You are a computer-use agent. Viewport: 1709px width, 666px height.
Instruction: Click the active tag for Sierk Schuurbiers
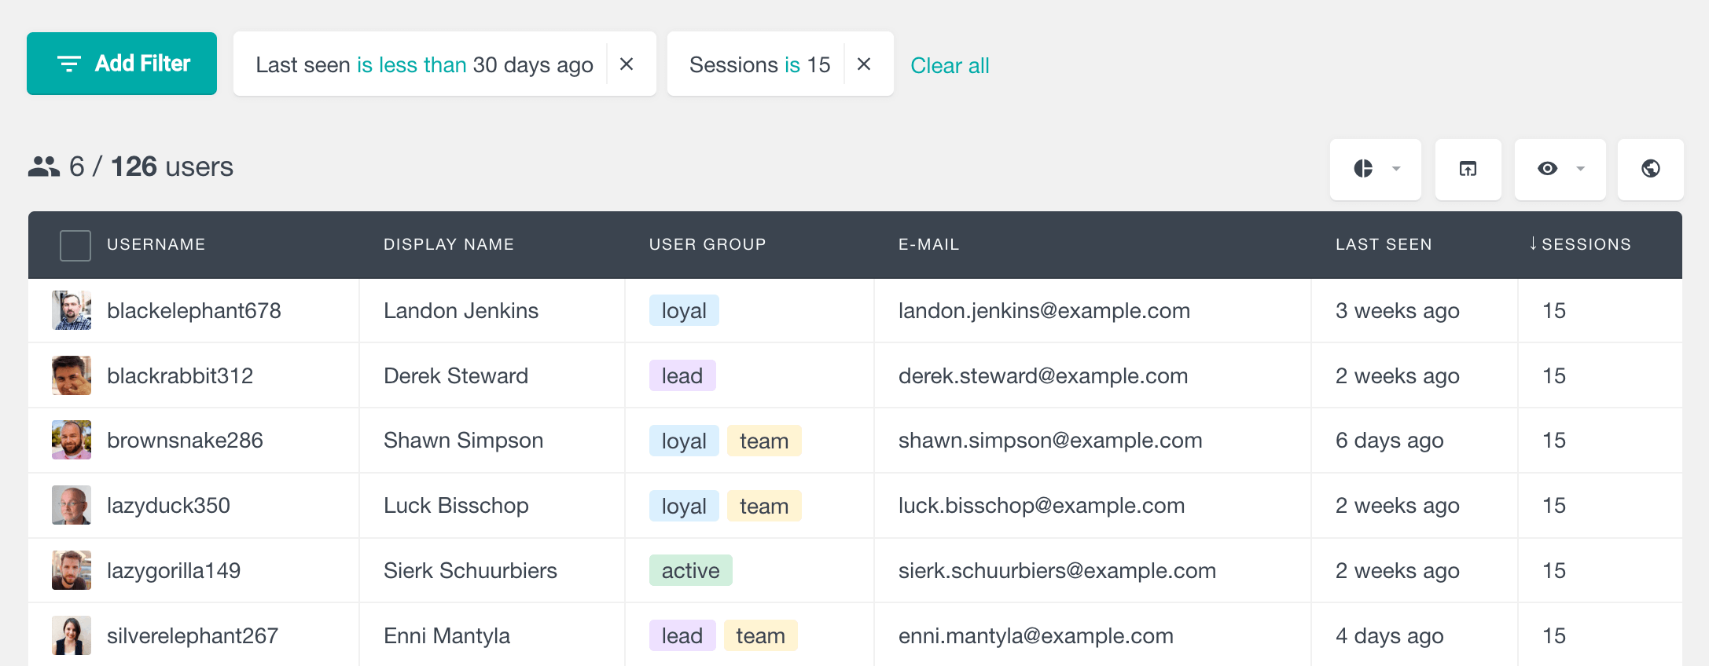690,571
